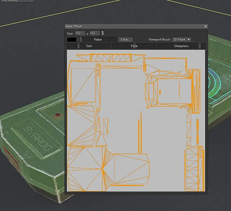The width and height of the screenshot is (231, 211).
Task: Click the red dot on the green model
Action: point(57,115)
